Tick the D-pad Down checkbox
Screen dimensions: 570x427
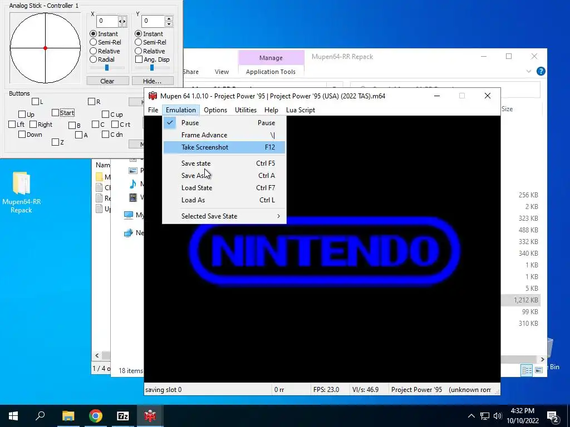point(22,135)
